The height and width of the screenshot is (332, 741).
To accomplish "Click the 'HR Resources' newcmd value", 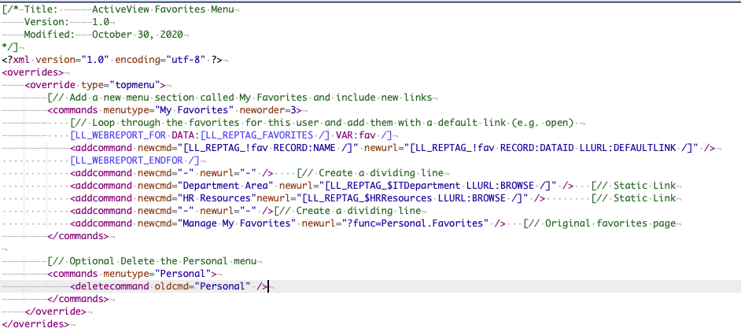I will 216,198.
